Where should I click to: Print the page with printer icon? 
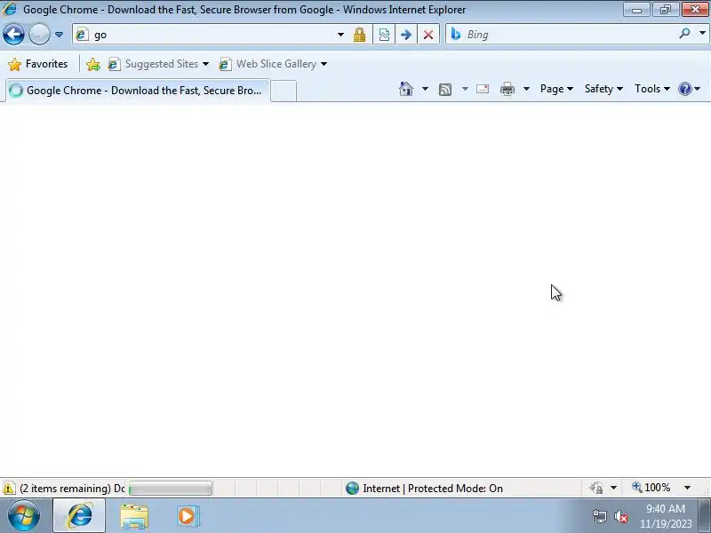coord(507,89)
